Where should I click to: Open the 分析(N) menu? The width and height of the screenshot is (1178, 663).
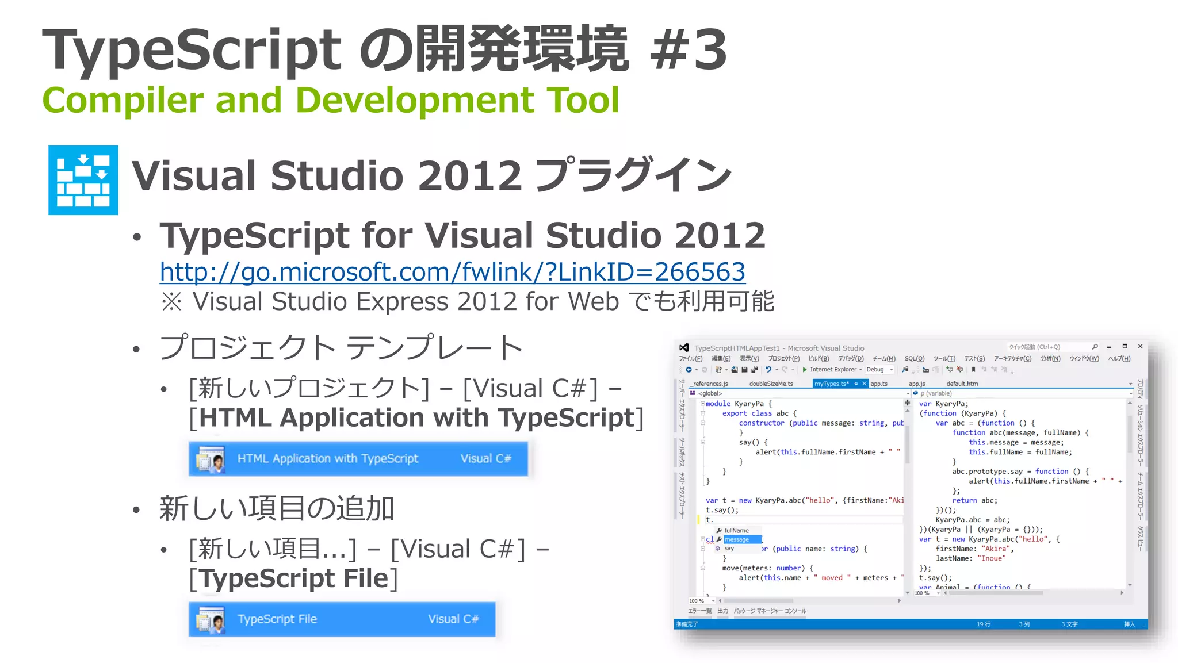1050,358
